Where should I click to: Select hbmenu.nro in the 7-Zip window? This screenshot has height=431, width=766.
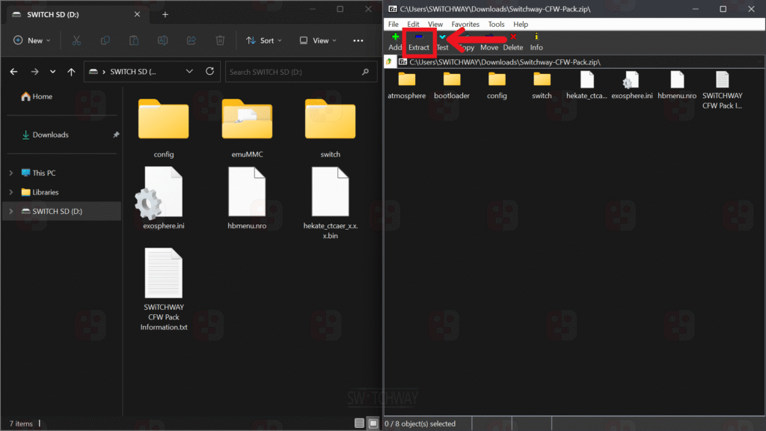coord(677,85)
